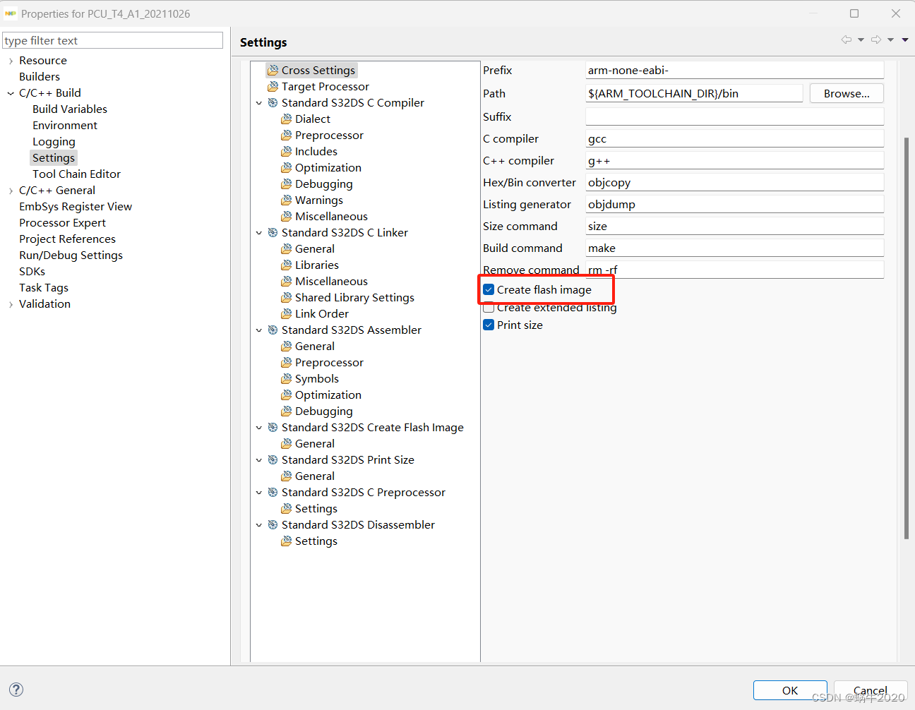Select Logging page

(54, 141)
